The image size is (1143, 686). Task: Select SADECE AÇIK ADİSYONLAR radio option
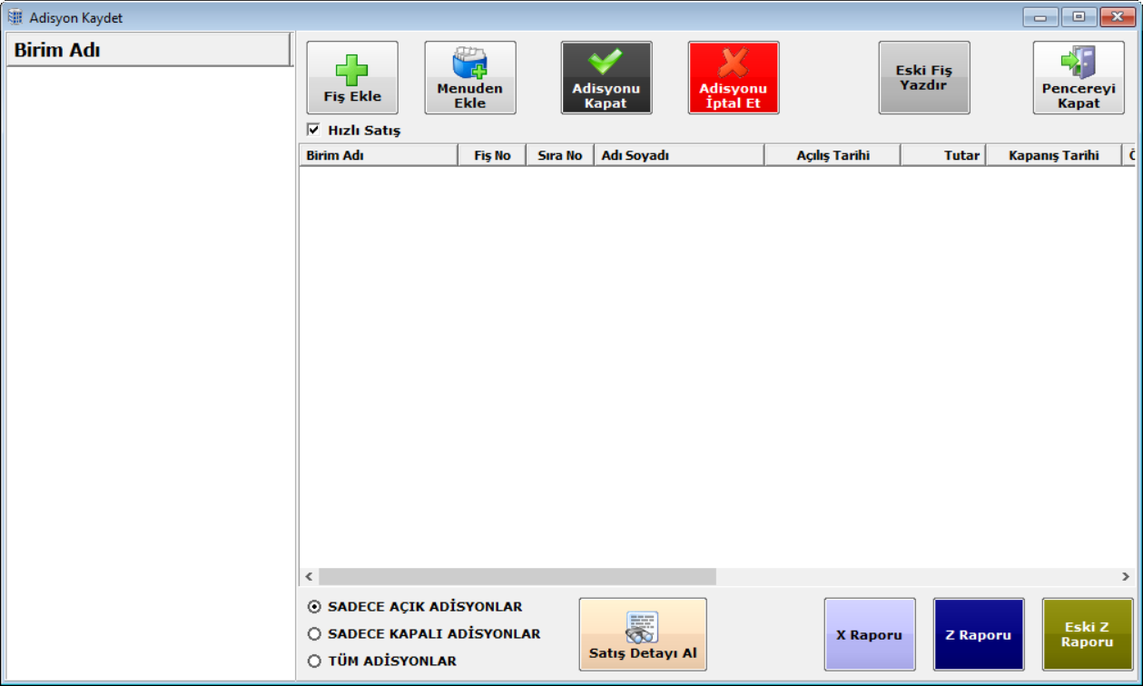pos(315,607)
